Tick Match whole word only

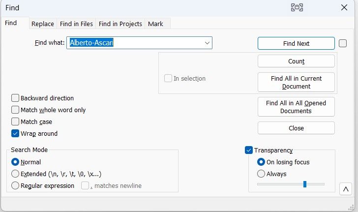16,110
